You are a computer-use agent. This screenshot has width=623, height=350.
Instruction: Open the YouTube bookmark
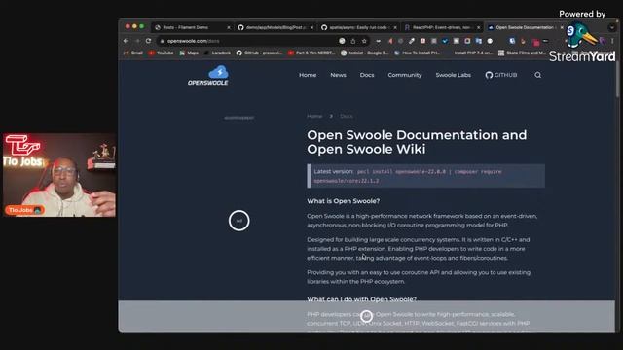[x=162, y=52]
